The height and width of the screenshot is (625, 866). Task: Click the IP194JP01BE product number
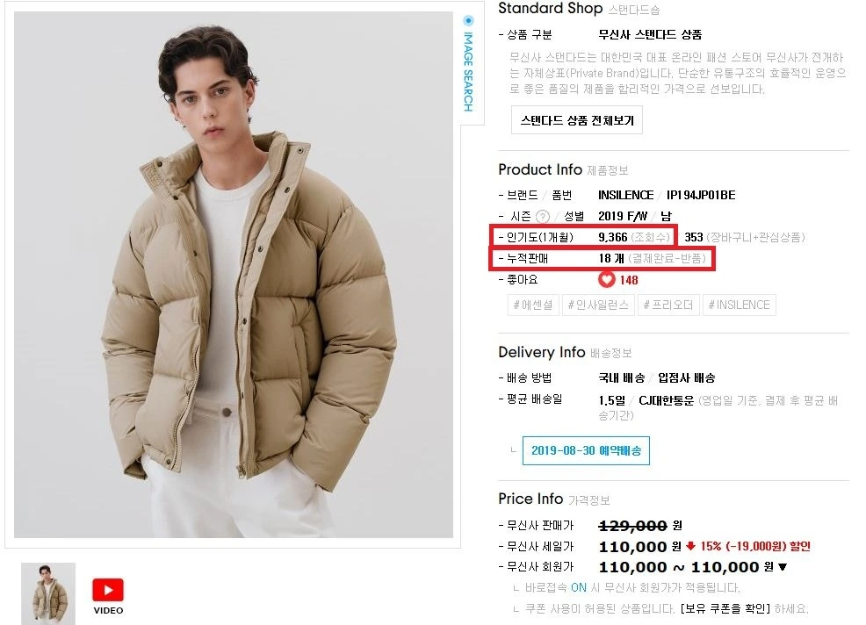click(701, 195)
